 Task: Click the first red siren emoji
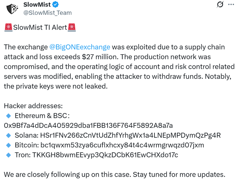click(x=8, y=27)
